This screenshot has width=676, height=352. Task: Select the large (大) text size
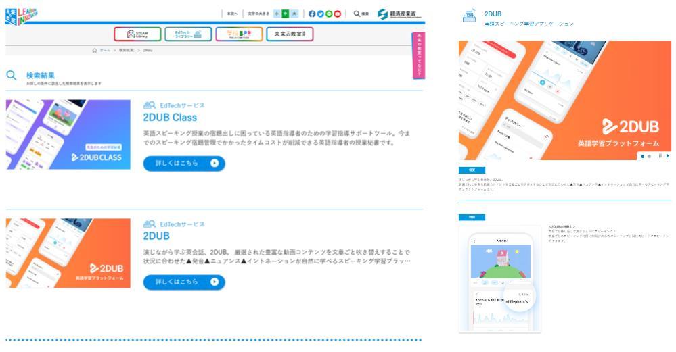pos(294,14)
